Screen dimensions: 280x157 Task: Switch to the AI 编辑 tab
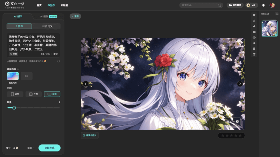[48, 16]
